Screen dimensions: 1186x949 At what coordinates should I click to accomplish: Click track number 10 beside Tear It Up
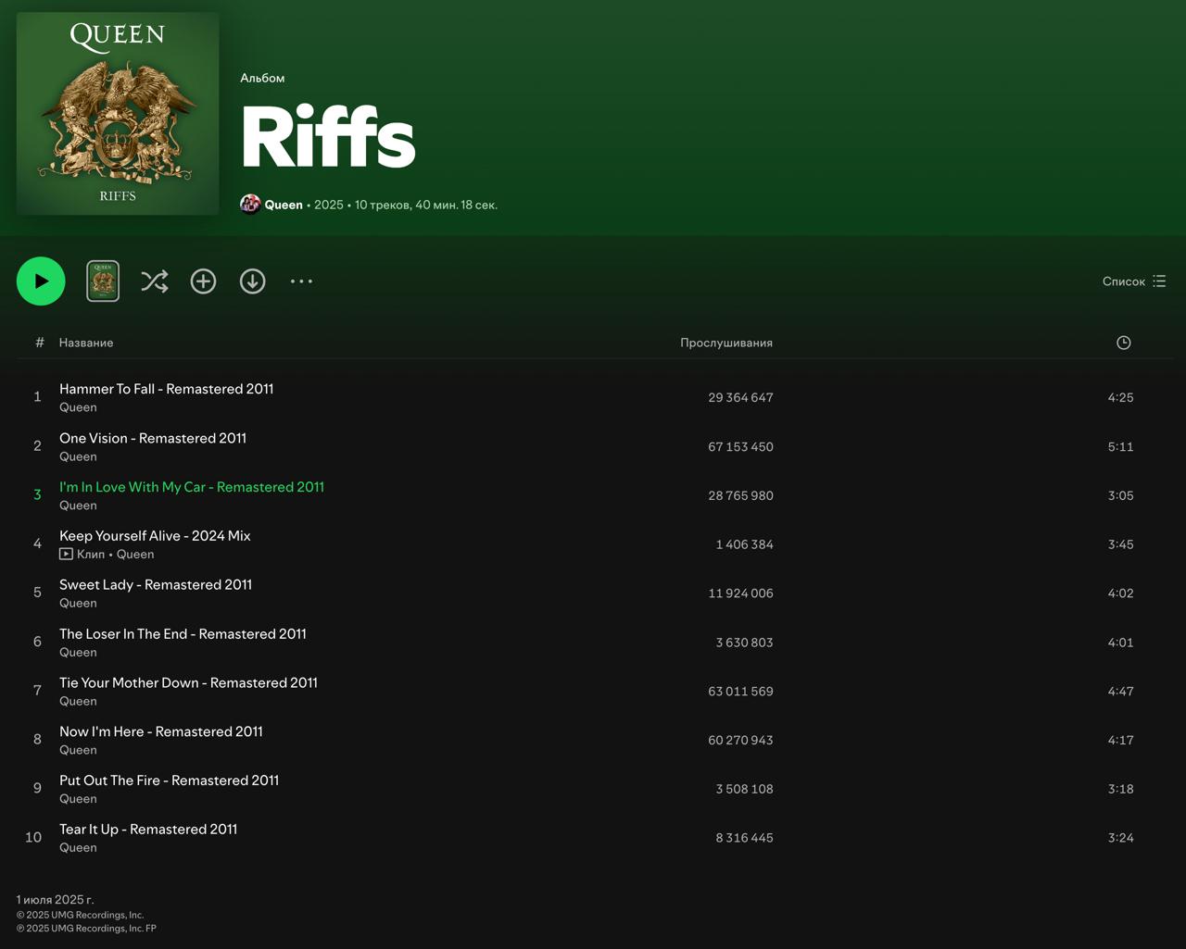[33, 837]
